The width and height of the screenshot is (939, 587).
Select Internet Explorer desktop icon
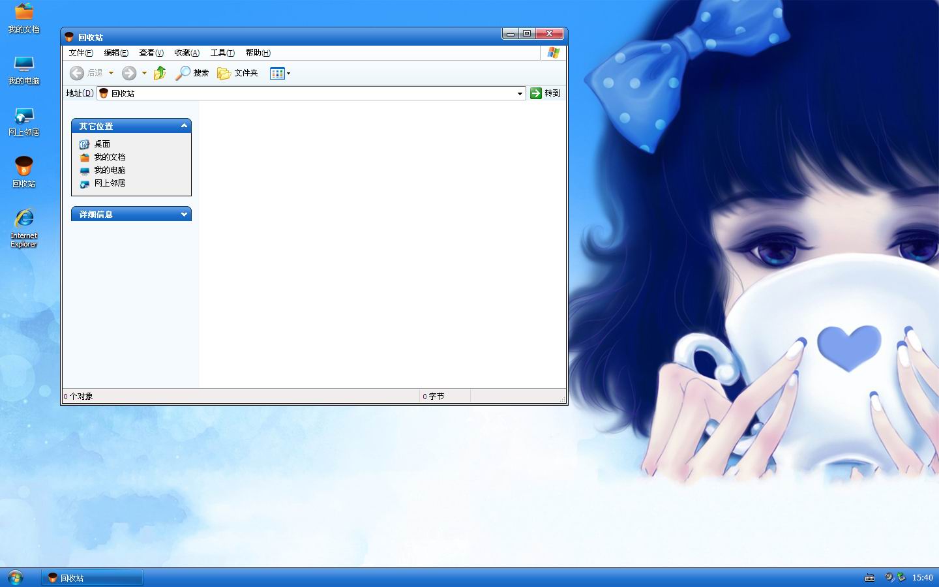coord(24,228)
